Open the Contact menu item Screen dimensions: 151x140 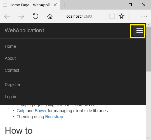(12, 70)
